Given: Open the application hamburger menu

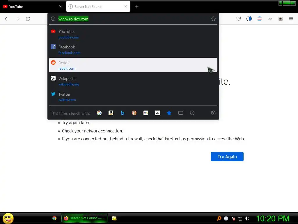Looking at the screenshot, I should [291, 19].
